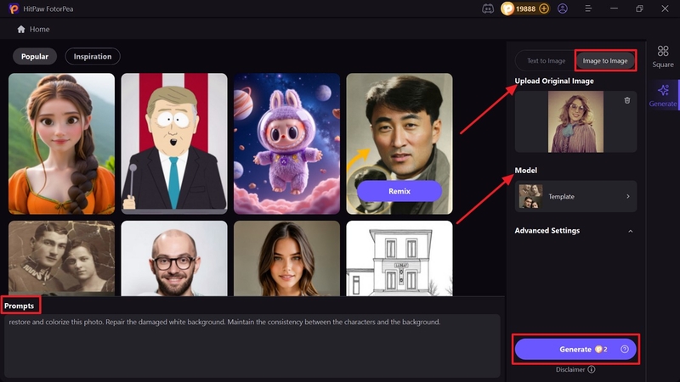Open the user account profile icon
Screen dimensions: 680x382
563,8
